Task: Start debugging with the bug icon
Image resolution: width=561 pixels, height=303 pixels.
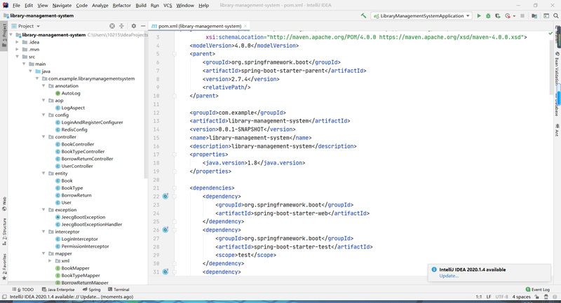Action: click(x=488, y=15)
